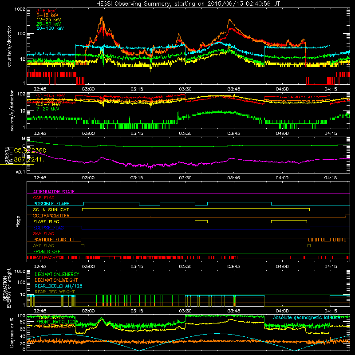Viewport: 355px width, 355px height.
Task: Select the GAP_FLAG label
Action: pos(43,197)
